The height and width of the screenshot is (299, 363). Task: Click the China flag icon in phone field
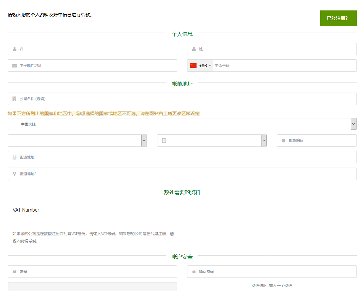point(193,66)
